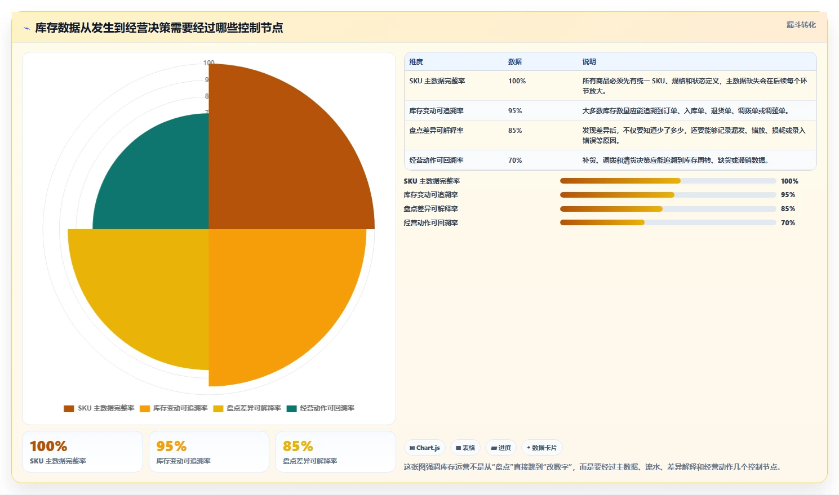Click the 数据卡片 chip

tap(542, 448)
